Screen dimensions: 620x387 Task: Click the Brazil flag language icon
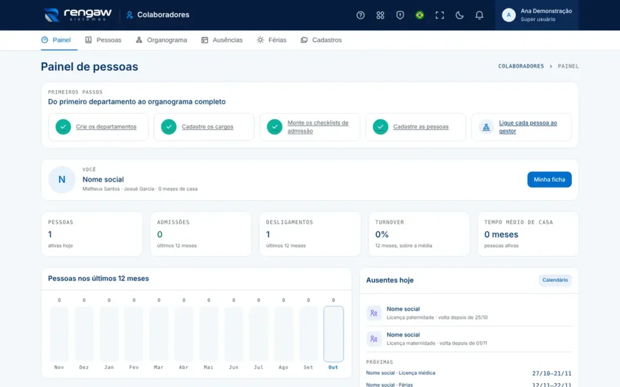click(x=420, y=15)
